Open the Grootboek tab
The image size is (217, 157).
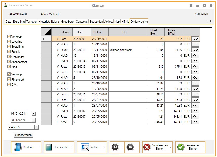tap(67, 22)
